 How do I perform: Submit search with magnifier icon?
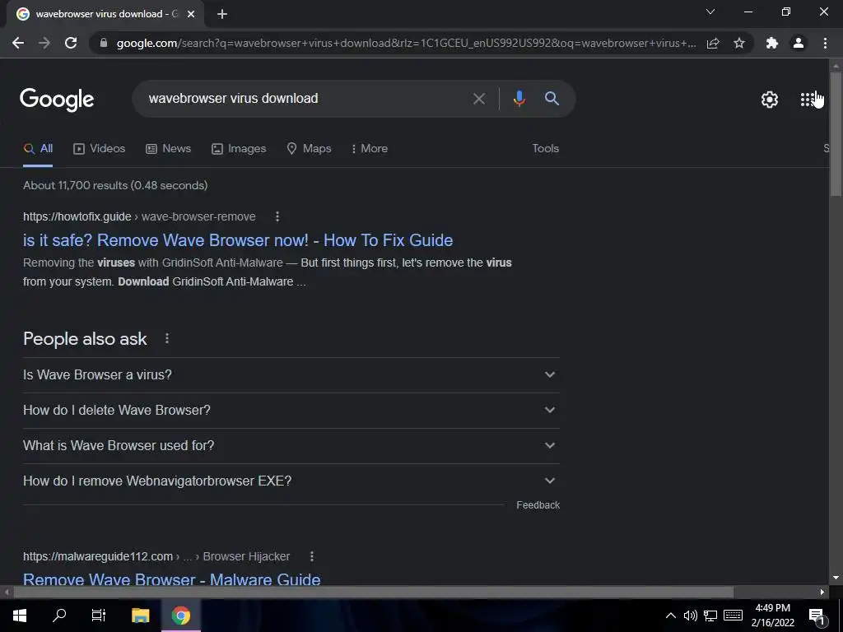click(552, 99)
